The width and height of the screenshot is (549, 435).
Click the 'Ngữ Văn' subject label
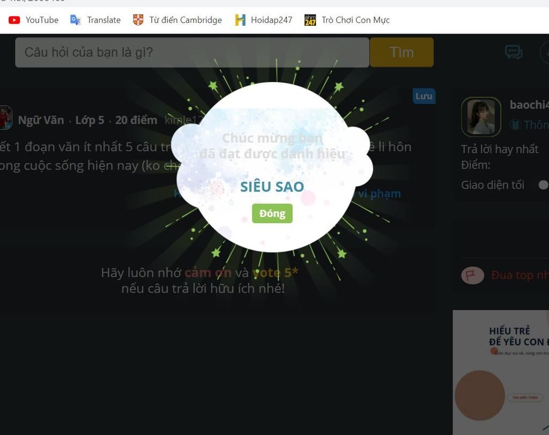coord(41,120)
